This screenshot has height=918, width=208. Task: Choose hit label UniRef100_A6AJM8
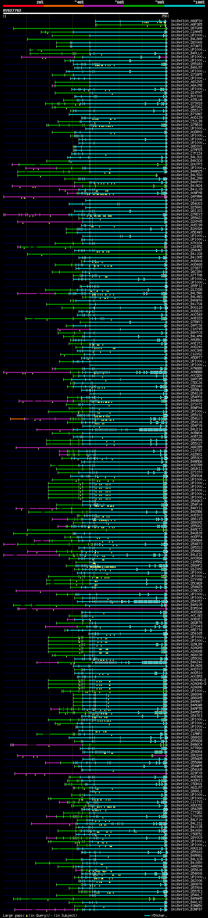coord(187,86)
